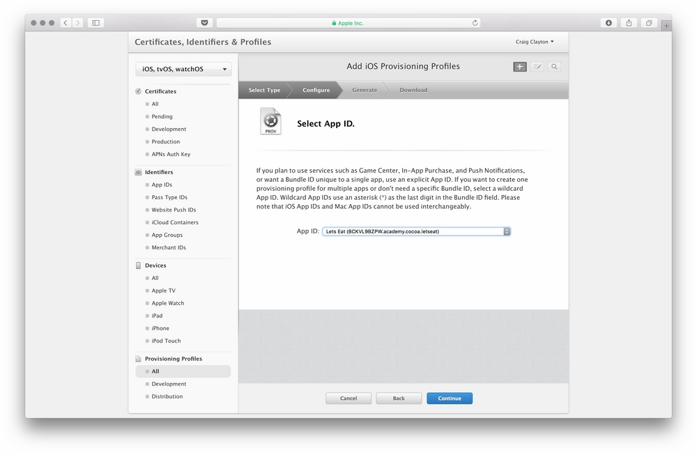Screen dimensions: 697x454
Task: Click the Safari forward navigation arrow
Action: [x=77, y=23]
